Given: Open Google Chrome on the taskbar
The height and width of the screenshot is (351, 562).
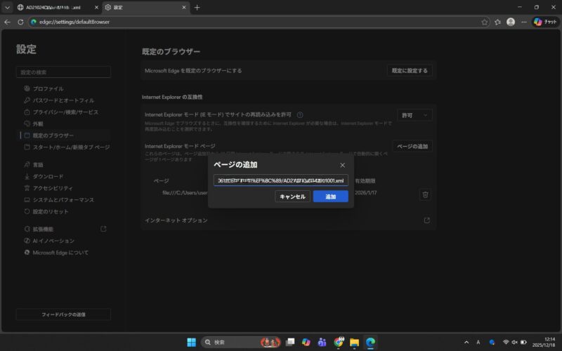Looking at the screenshot, I should [x=338, y=342].
